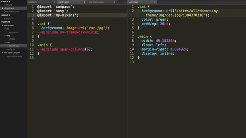Open screen.css under Group 2
Screen dimensions: 246x138
click(8, 18)
